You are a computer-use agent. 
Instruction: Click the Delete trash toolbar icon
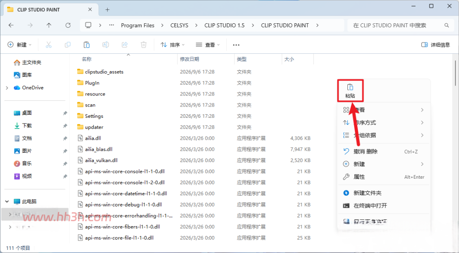[143, 45]
